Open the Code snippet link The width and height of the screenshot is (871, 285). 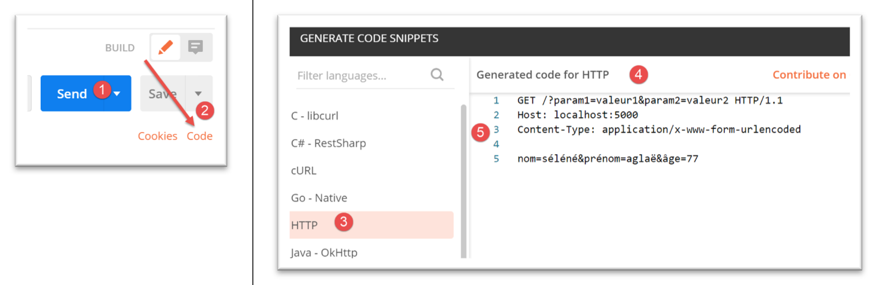(x=199, y=136)
